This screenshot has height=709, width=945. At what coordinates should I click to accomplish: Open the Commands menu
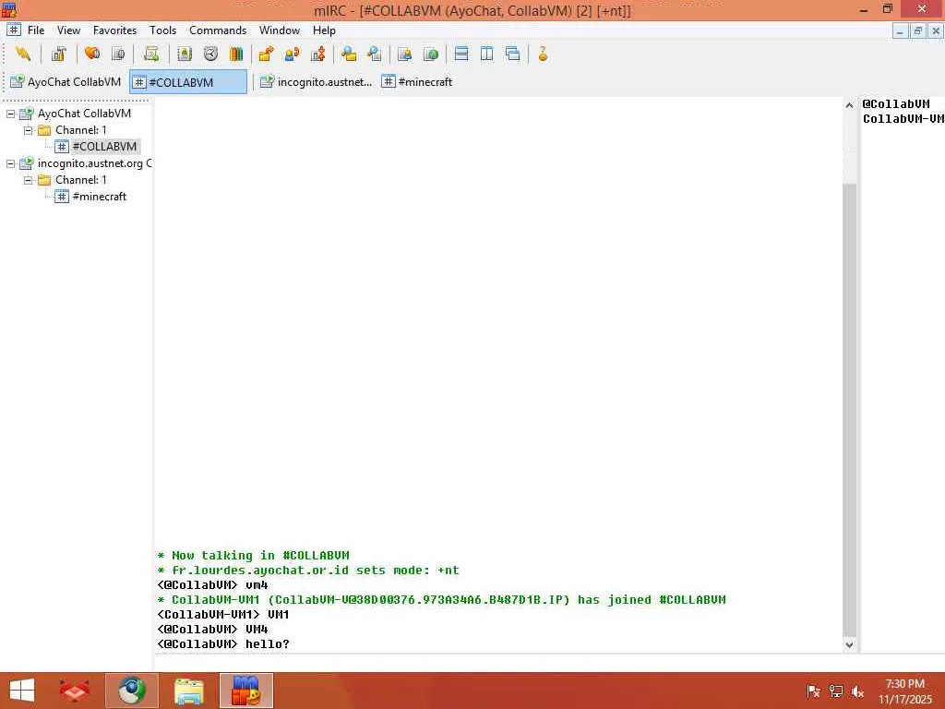(218, 30)
